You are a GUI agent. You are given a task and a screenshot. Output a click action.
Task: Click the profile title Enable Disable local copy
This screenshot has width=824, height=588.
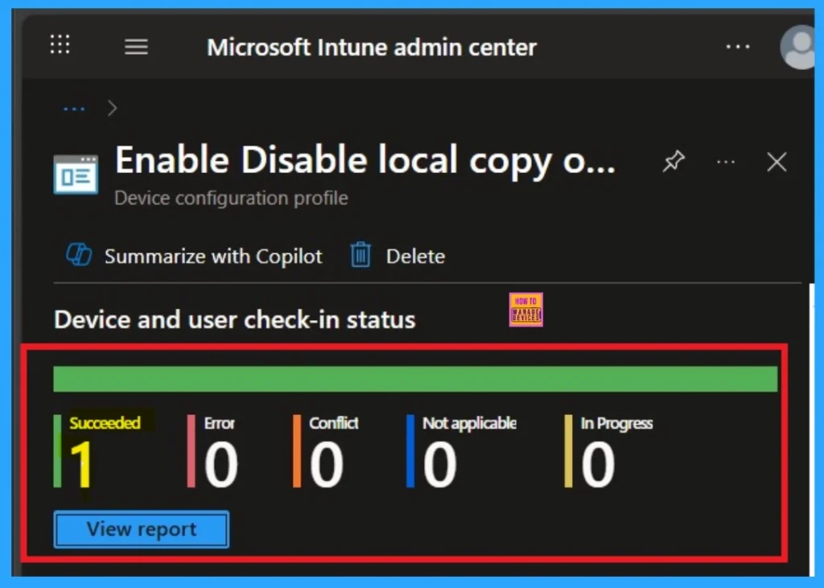point(365,160)
